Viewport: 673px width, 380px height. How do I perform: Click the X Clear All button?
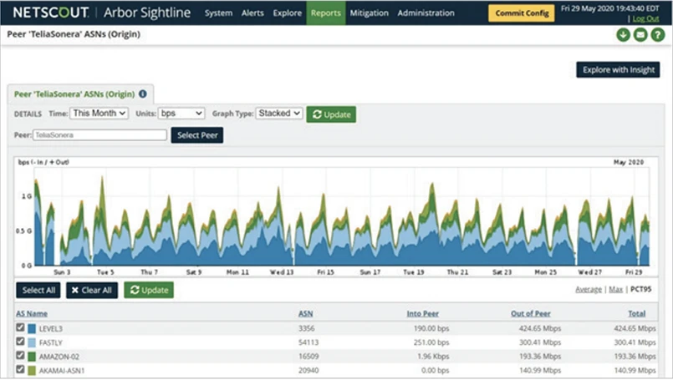point(92,290)
